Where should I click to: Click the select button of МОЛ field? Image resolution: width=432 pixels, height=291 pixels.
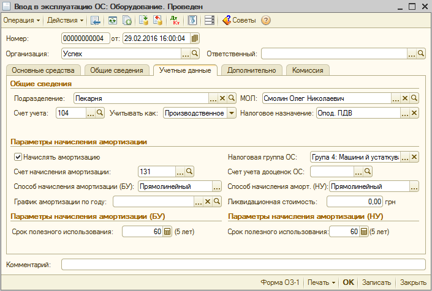[x=396, y=98]
